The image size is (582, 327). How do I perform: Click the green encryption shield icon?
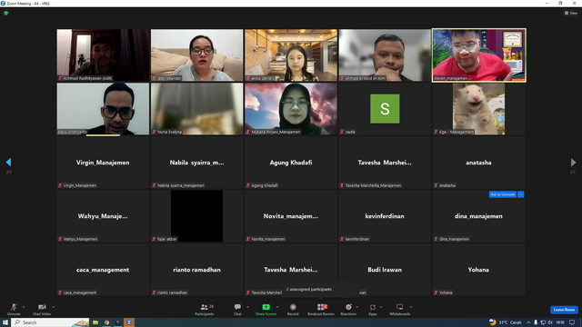pyautogui.click(x=6, y=13)
